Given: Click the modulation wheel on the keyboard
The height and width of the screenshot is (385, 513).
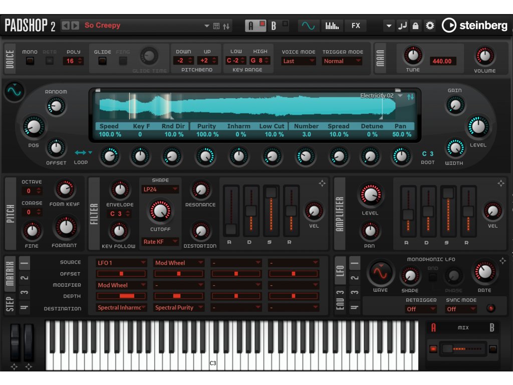Looking at the screenshot, I should (29, 342).
